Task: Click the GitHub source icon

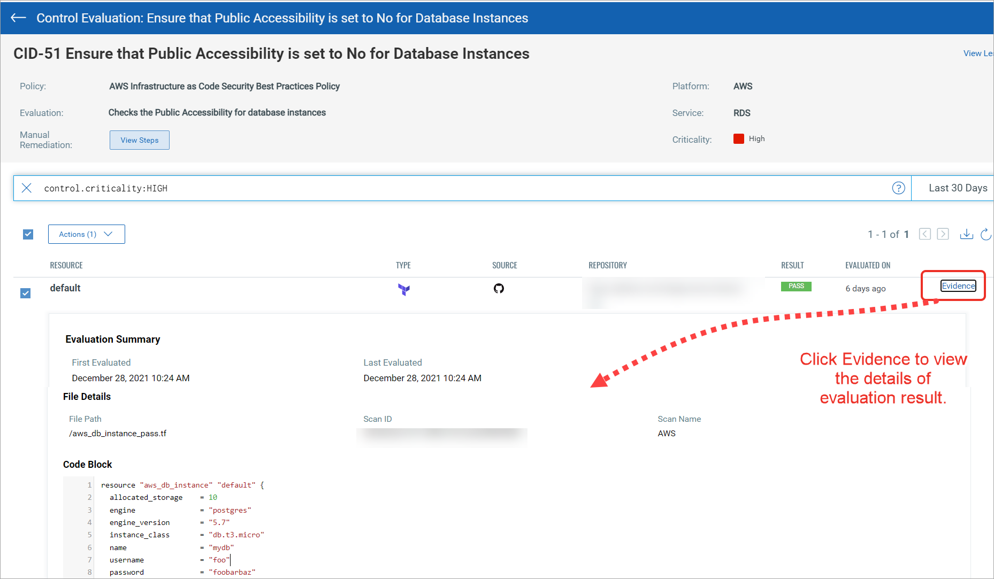Action: click(499, 289)
